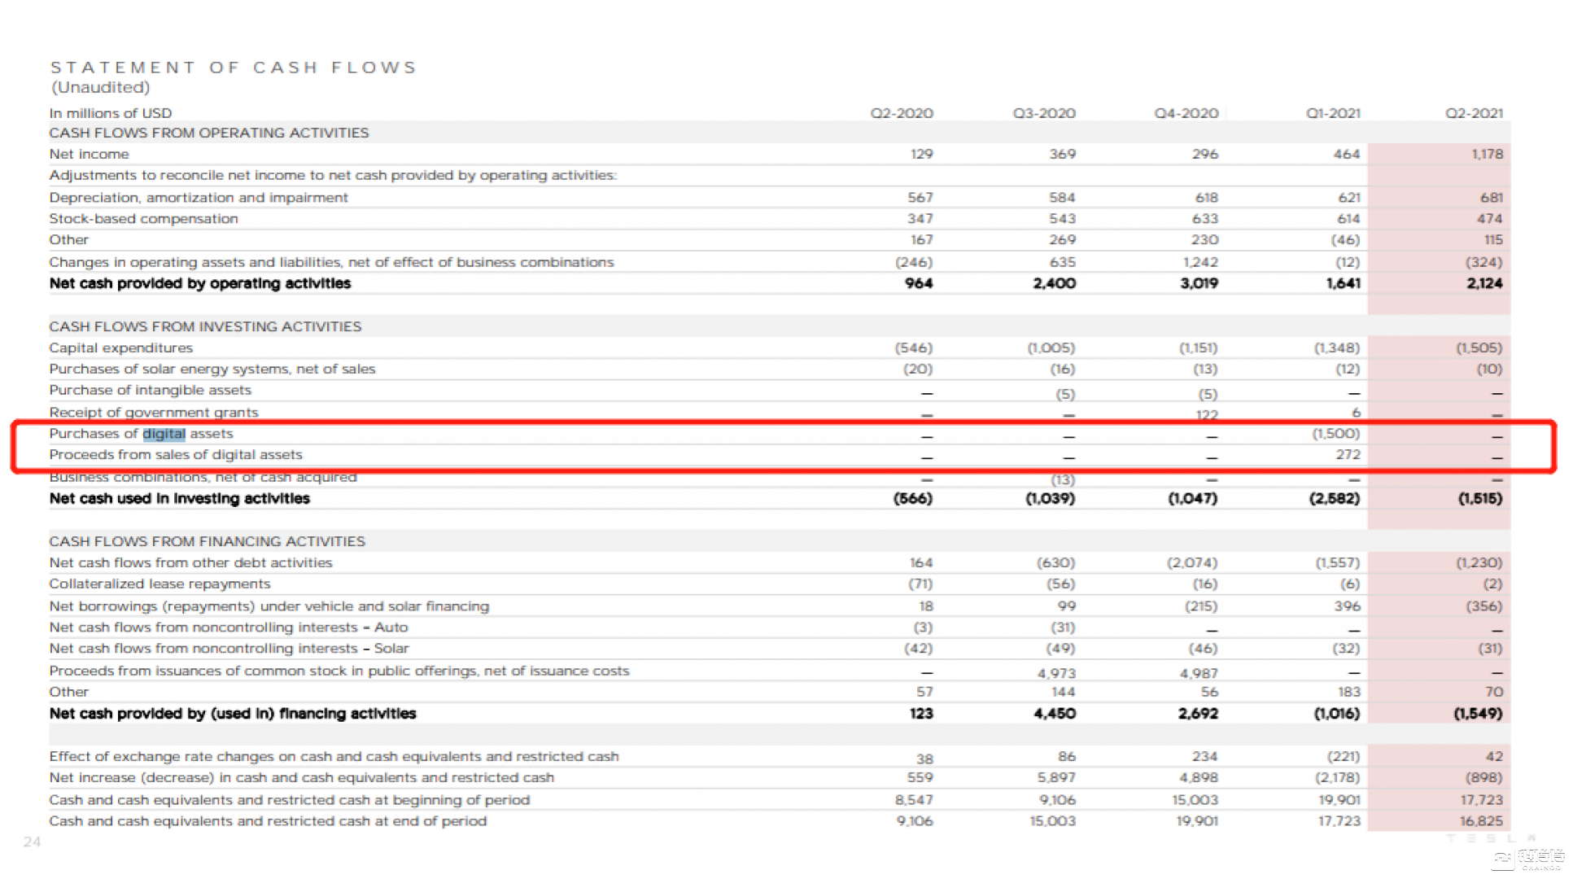1573x879 pixels.
Task: Click the Q4-2020 column header
Action: click(x=1186, y=113)
